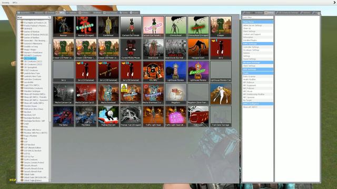Select the highlighted SK Creatures tree category
Screen dimensions: 337x189
click(x=30, y=58)
